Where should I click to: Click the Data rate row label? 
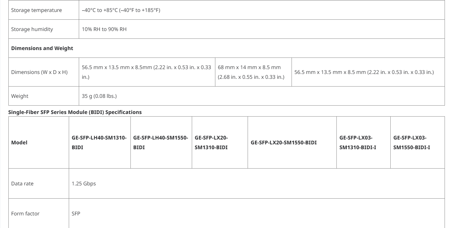pos(22,183)
